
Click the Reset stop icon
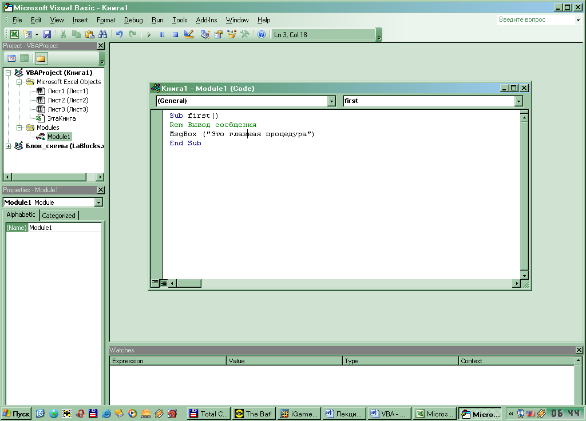click(175, 34)
